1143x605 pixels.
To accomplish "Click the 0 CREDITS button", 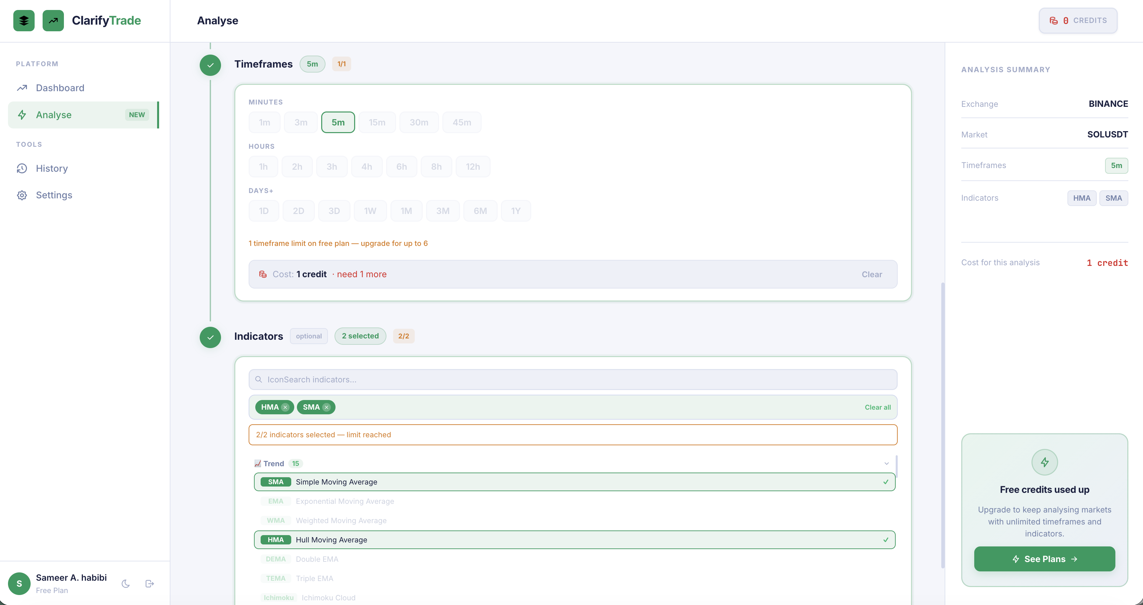I will [x=1078, y=20].
